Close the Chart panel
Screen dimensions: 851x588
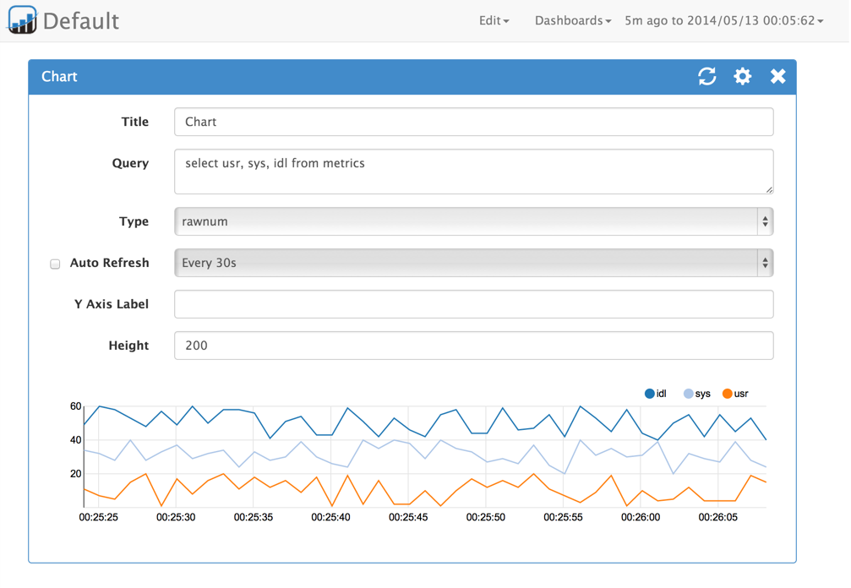click(777, 77)
